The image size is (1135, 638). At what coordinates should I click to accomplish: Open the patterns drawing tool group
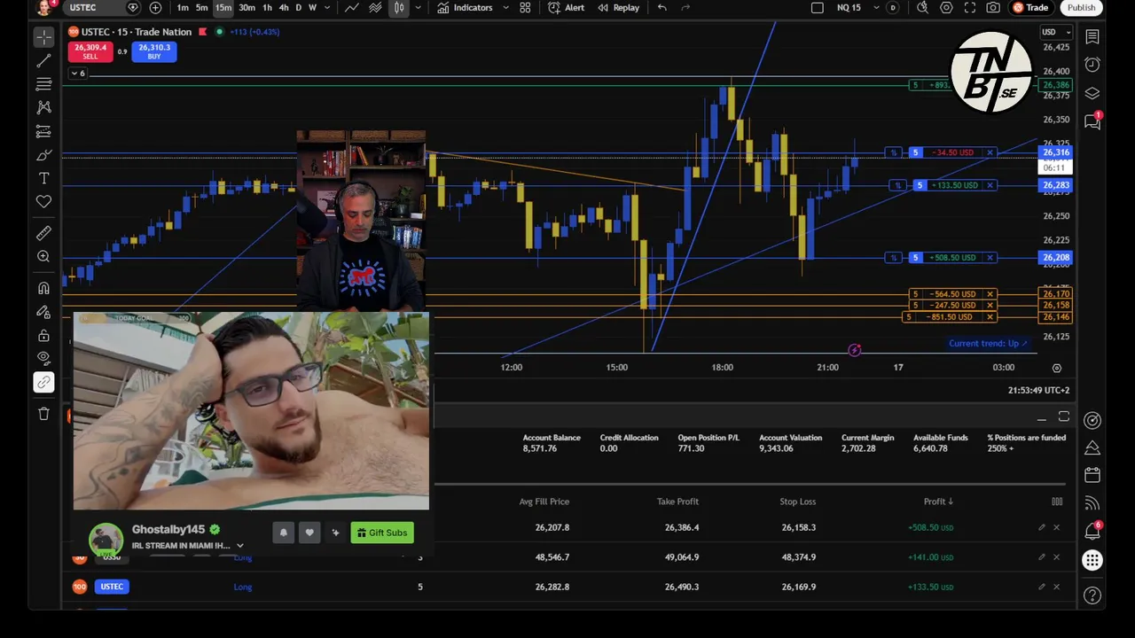43,107
